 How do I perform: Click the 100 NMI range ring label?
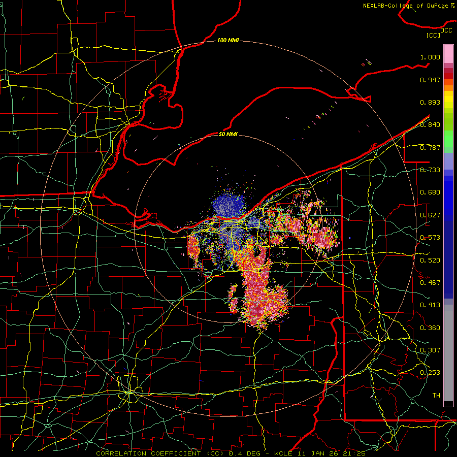[228, 40]
